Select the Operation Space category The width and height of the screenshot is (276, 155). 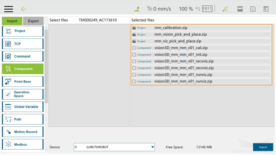[23, 94]
